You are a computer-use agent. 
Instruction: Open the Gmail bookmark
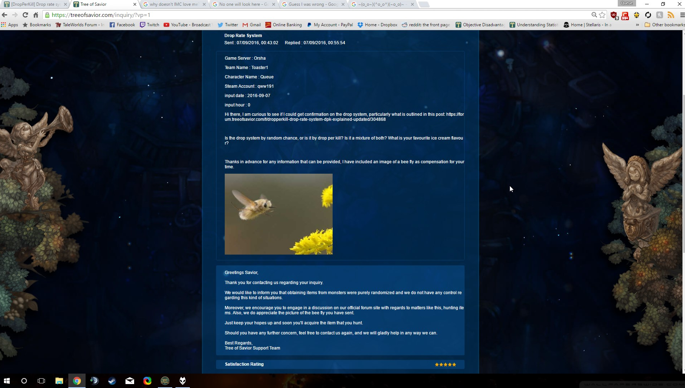point(252,25)
